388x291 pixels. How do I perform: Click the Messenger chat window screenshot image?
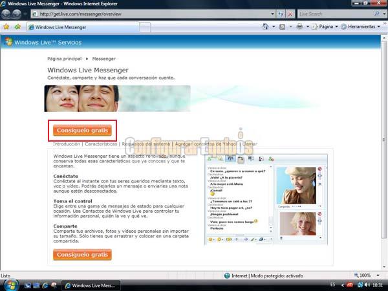[266, 199]
